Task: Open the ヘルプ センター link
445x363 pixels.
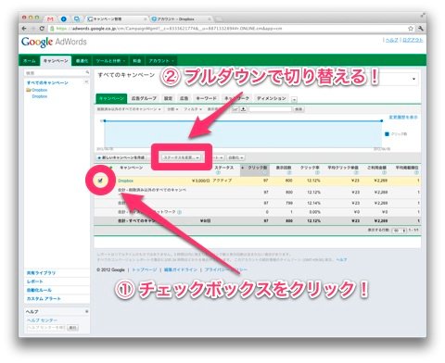Action: [x=42, y=320]
